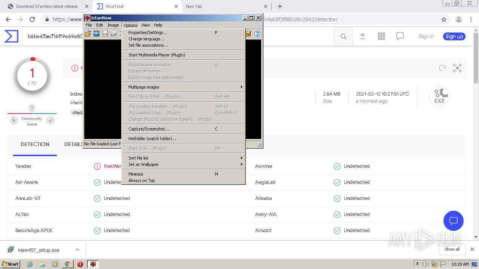Open the IrfanView Help menu

click(x=158, y=25)
